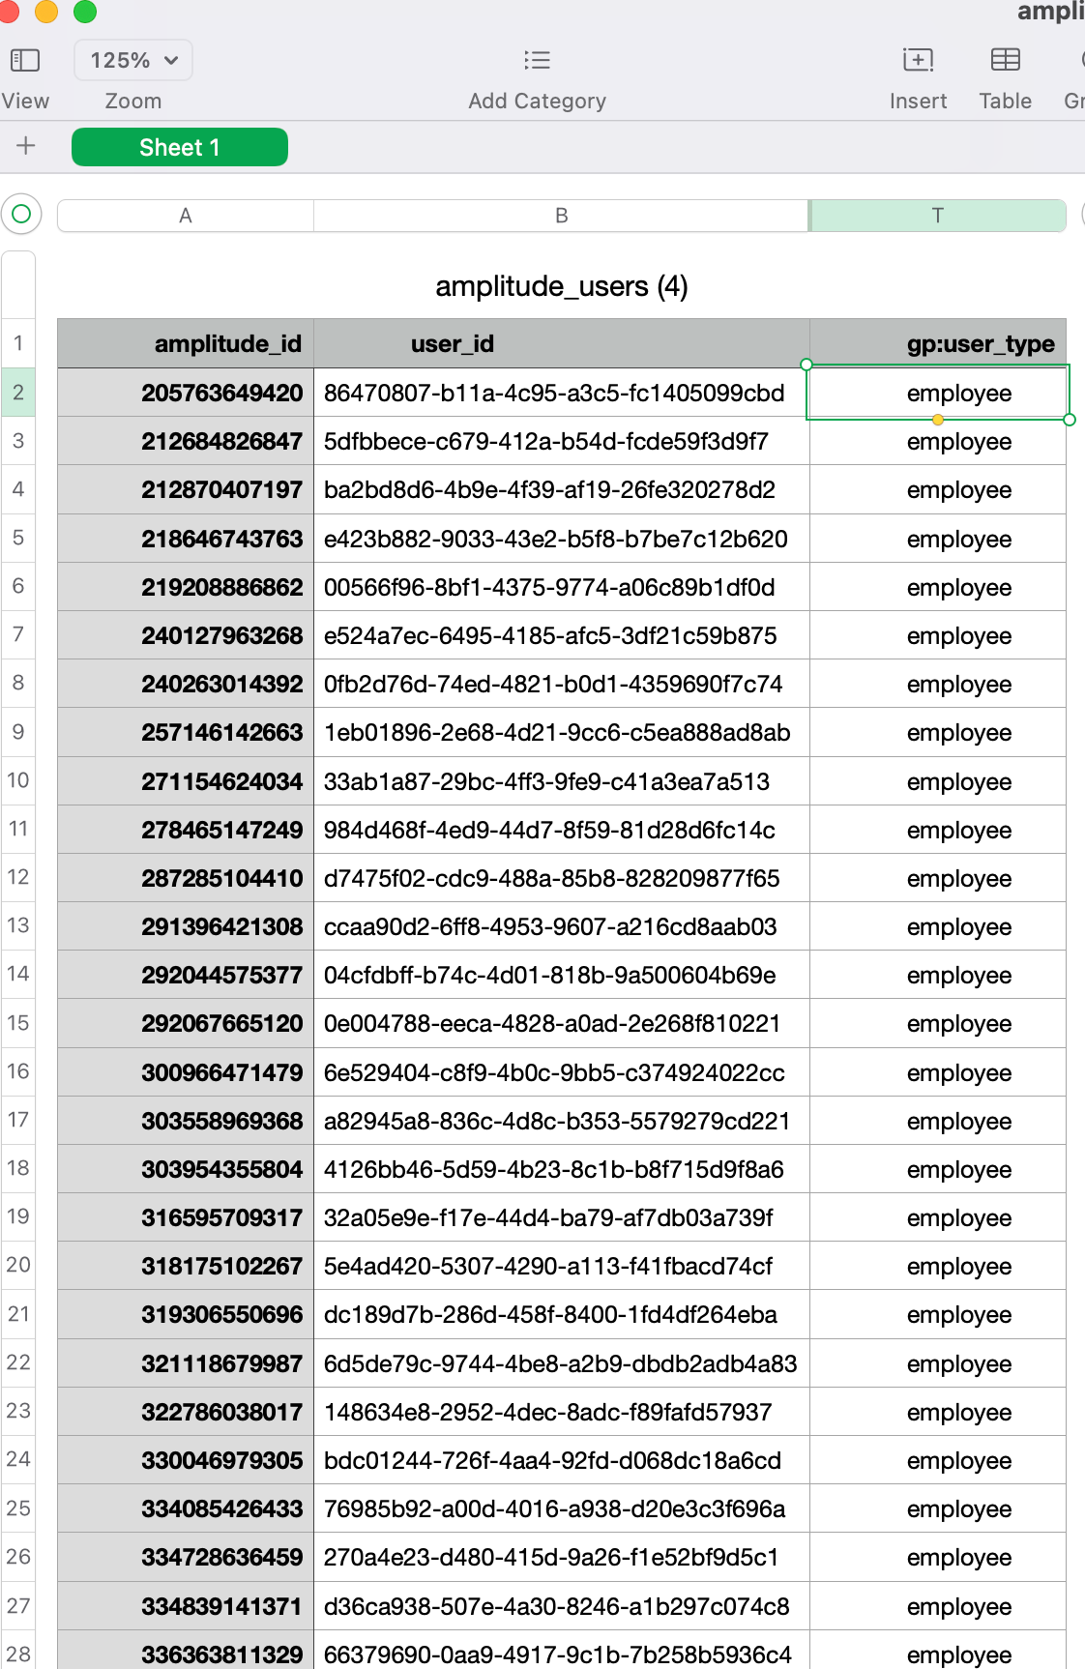Click employee cell in row 24
Image resolution: width=1085 pixels, height=1669 pixels.
[937, 1460]
